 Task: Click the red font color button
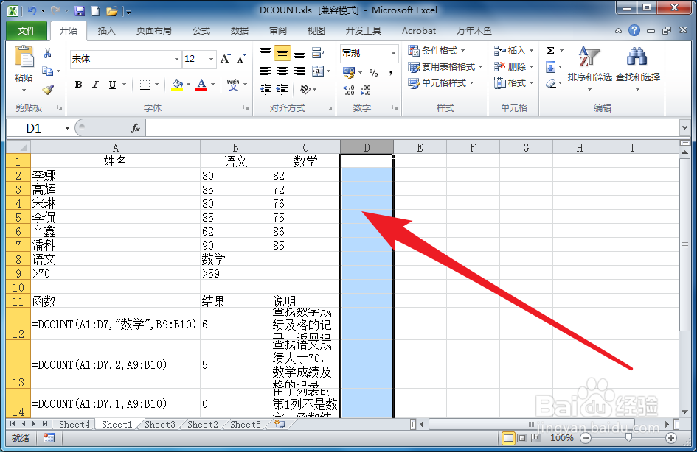pyautogui.click(x=201, y=84)
